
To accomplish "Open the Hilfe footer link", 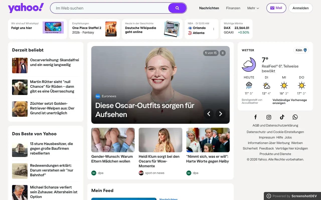I will [x=280, y=137].
